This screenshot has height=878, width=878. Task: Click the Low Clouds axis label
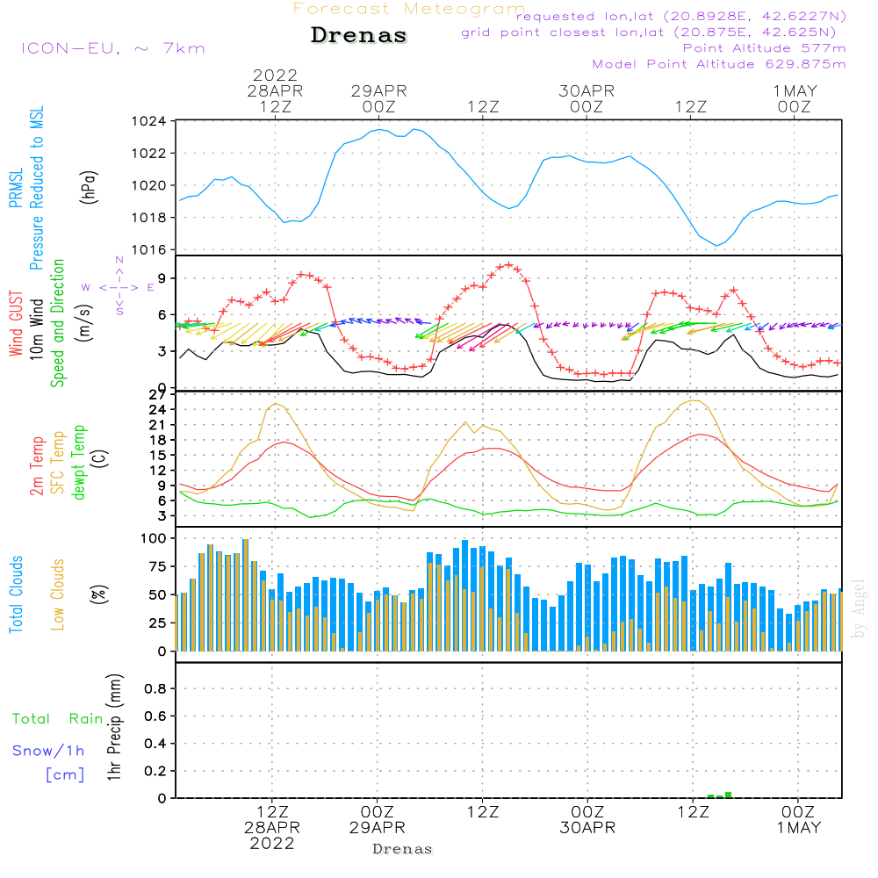(x=58, y=594)
